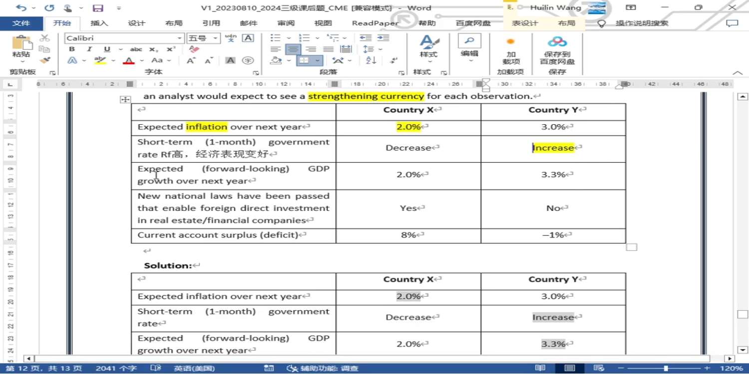Toggle center alignment for the paragraph
Image resolution: width=749 pixels, height=374 pixels.
293,49
